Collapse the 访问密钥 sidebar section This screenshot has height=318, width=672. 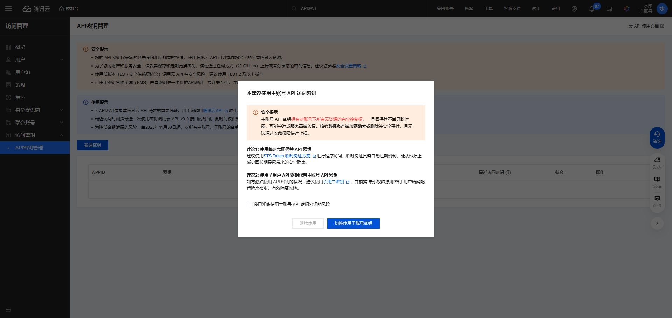coord(35,135)
